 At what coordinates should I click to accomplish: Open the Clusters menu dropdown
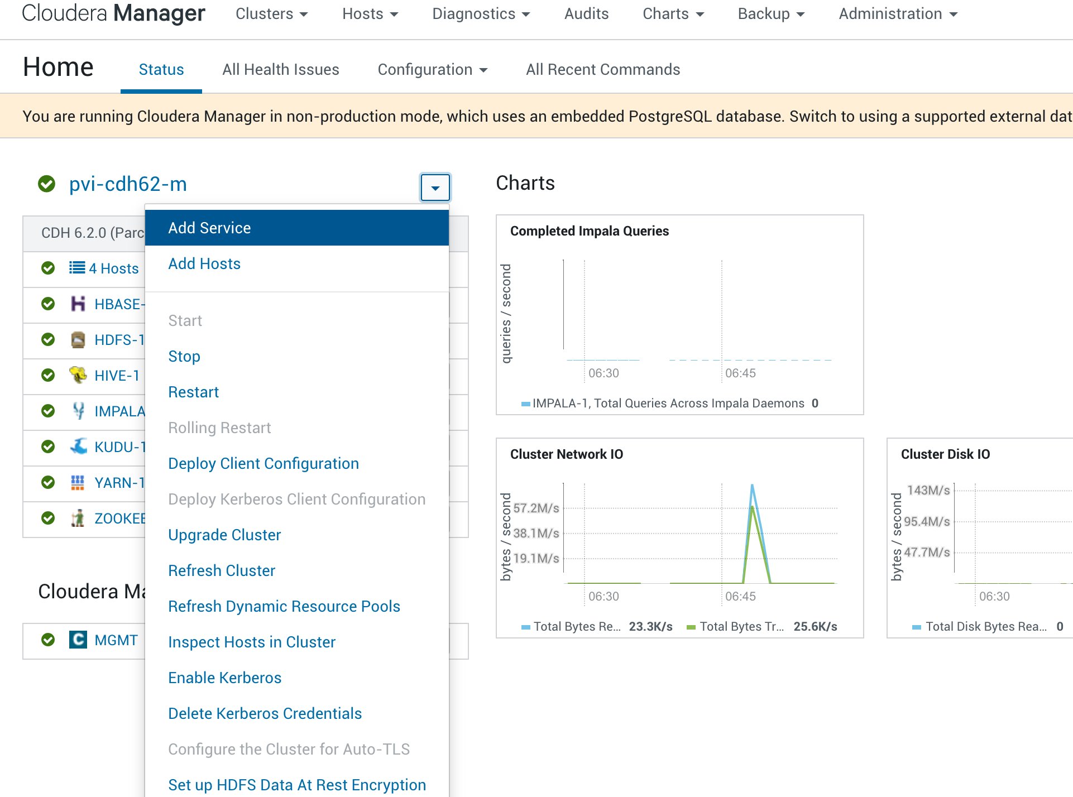[x=272, y=14]
